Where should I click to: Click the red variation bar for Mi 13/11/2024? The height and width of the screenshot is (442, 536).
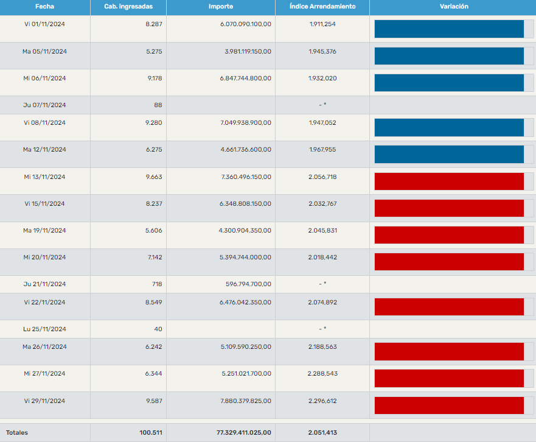(x=449, y=181)
